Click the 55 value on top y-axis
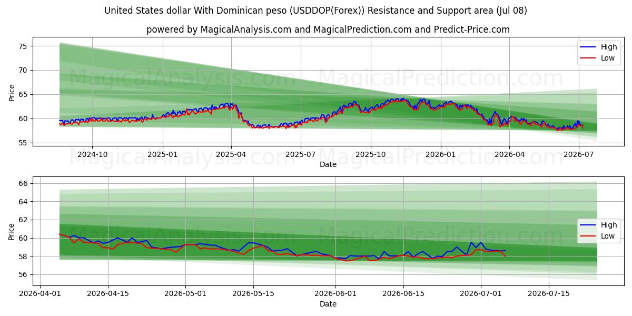Viewport: 632px width, 316px height. click(x=24, y=143)
